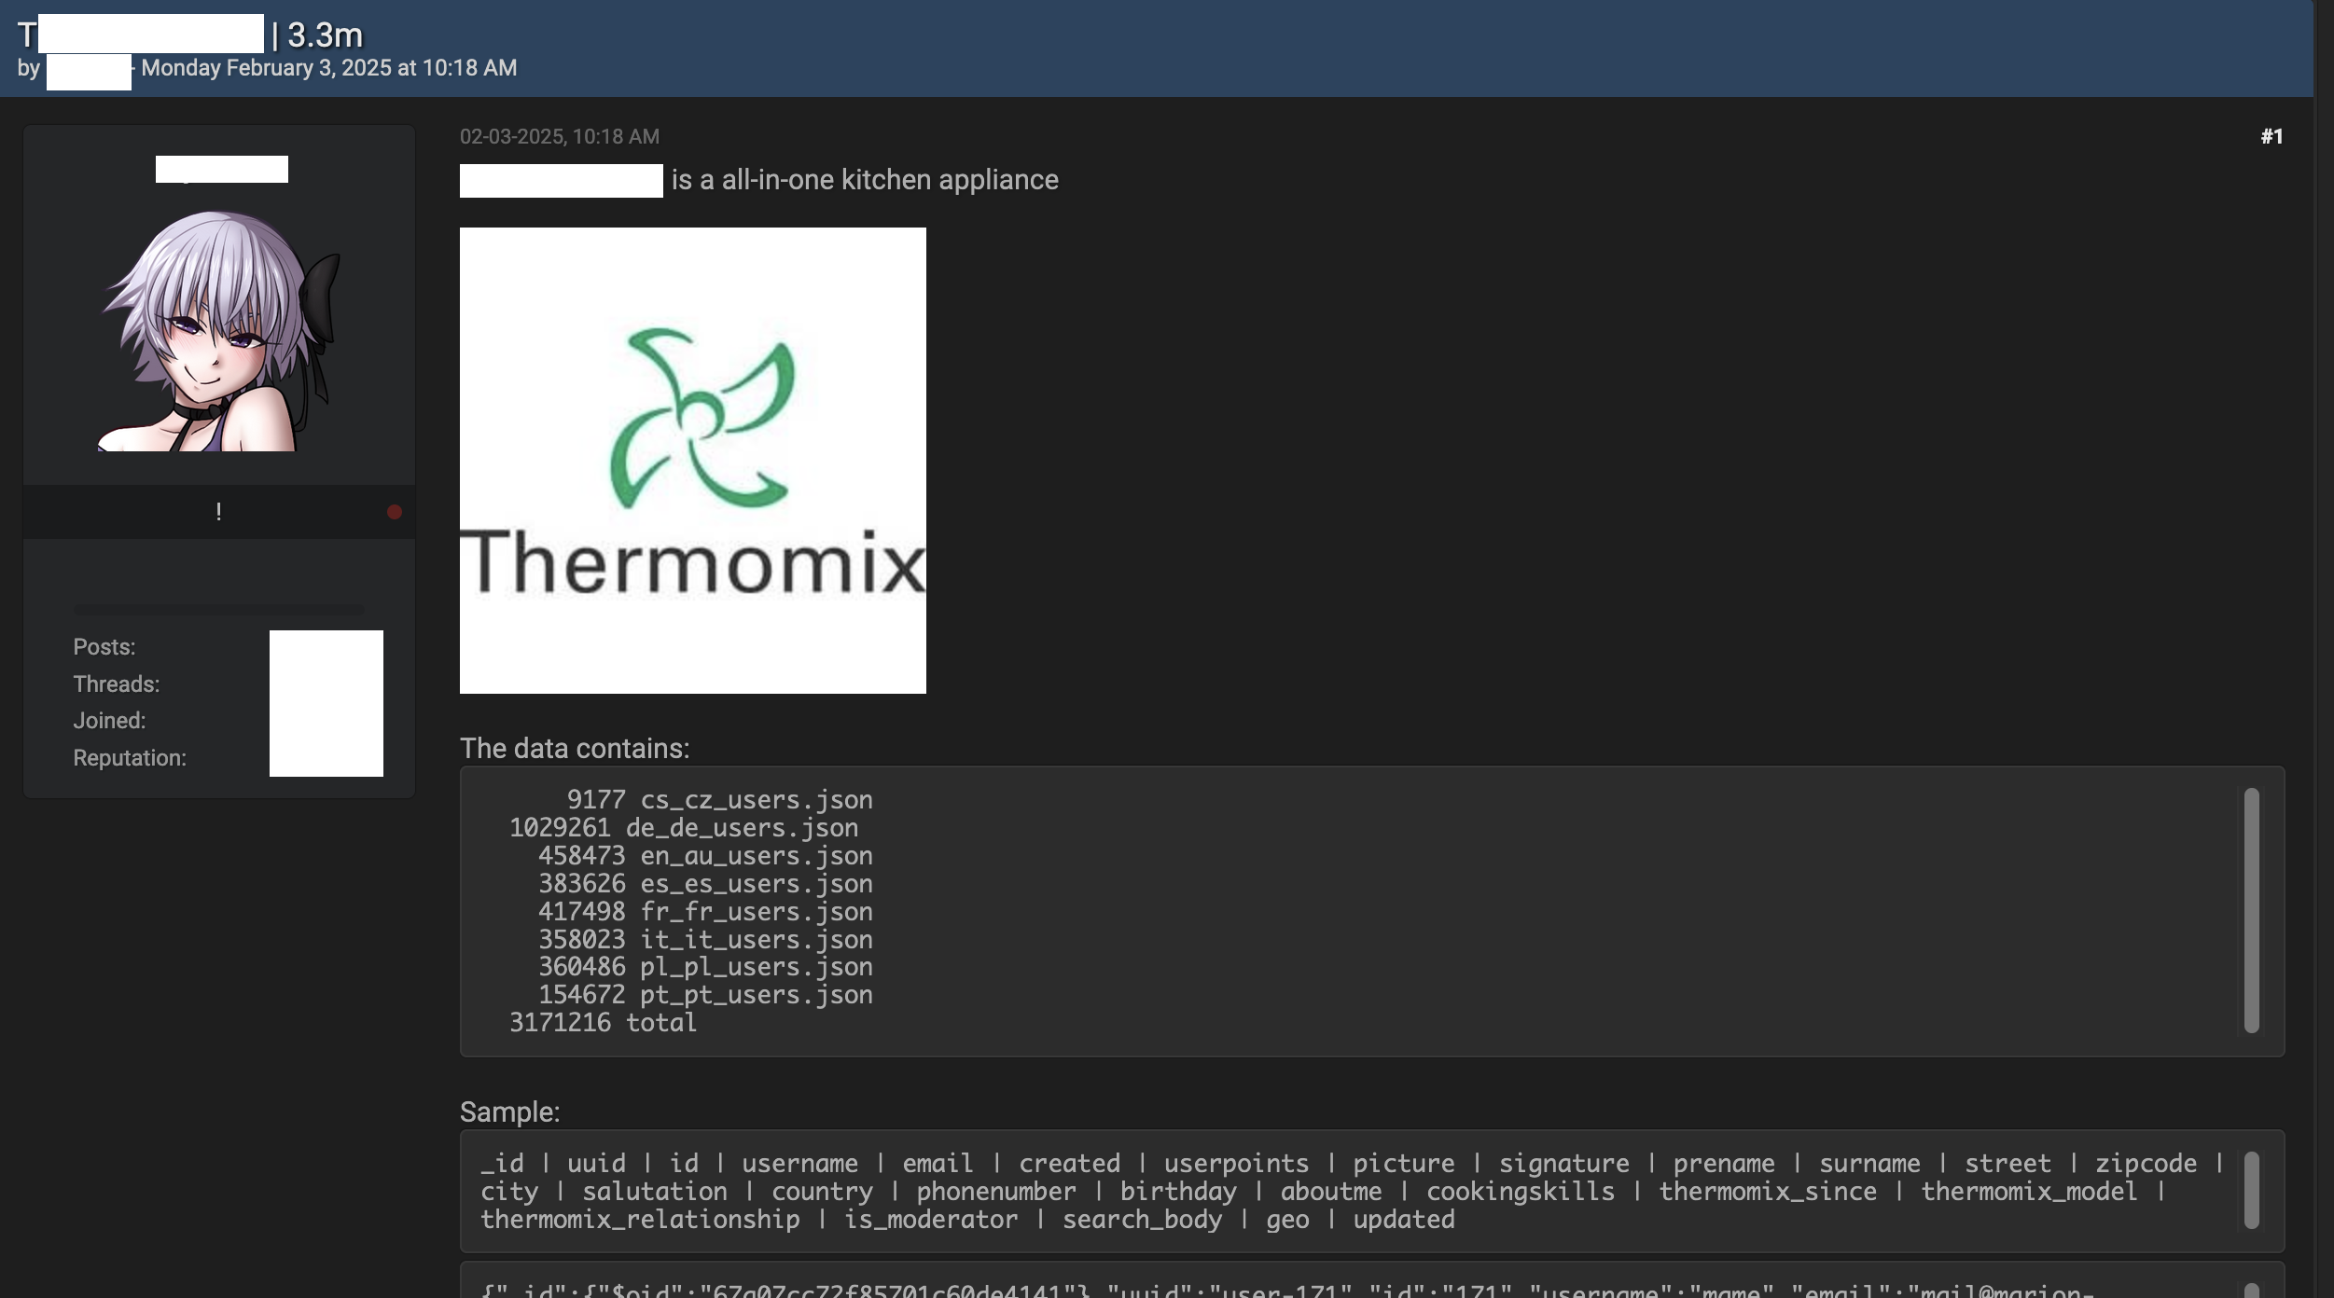Click the 'Sample:' heading
The width and height of the screenshot is (2334, 1298).
pos(509,1112)
